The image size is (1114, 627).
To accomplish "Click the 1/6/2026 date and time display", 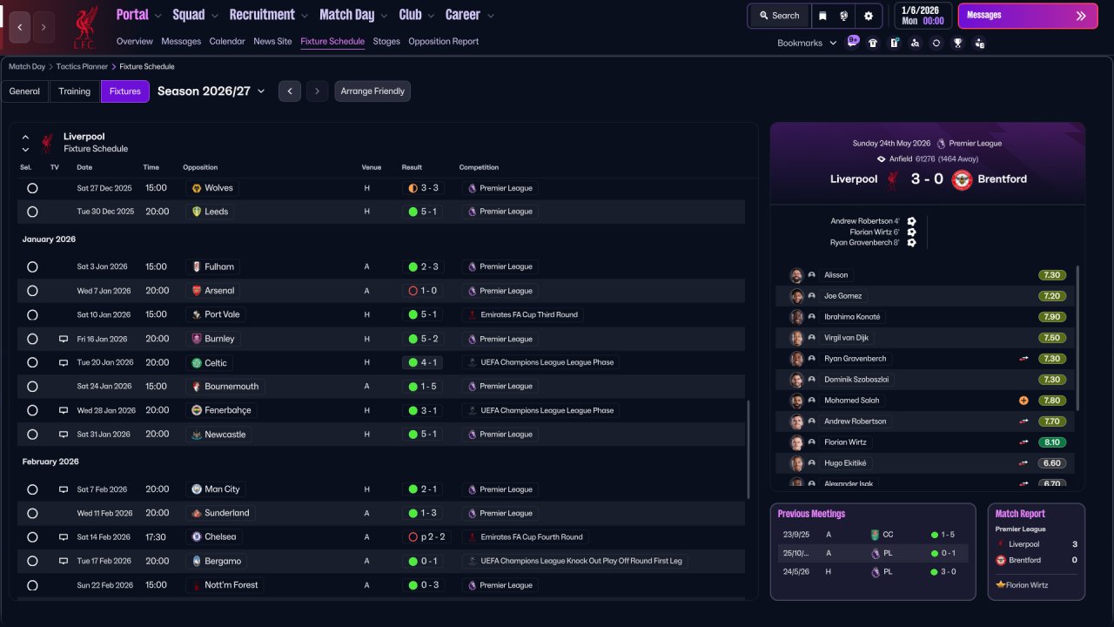I will pos(923,16).
